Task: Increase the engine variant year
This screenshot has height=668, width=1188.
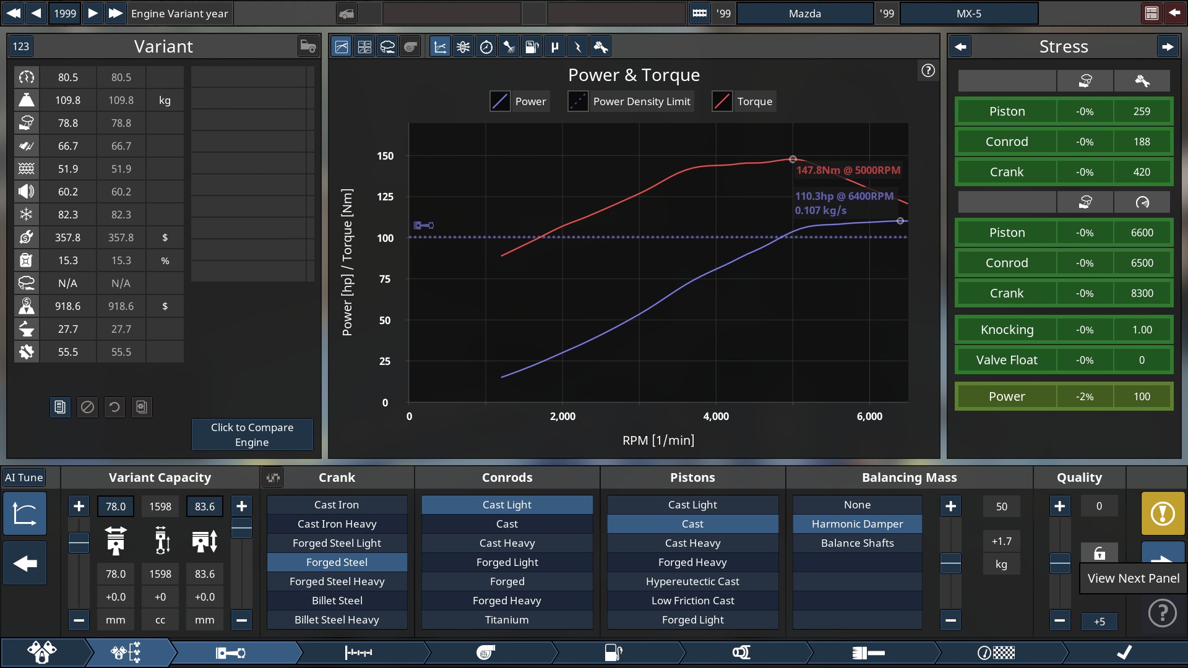Action: [x=93, y=13]
